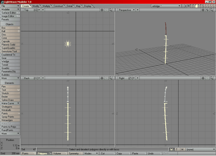Click the zoom magnifier in the Back viewport

(x=110, y=78)
